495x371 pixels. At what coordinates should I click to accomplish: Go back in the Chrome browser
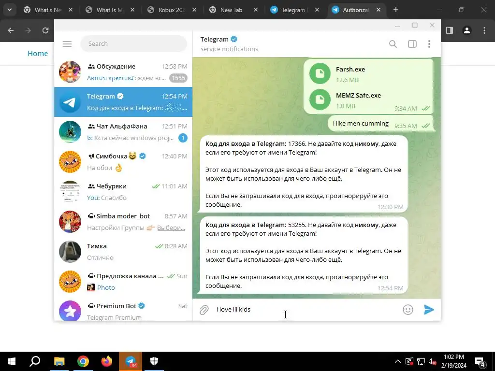[11, 30]
